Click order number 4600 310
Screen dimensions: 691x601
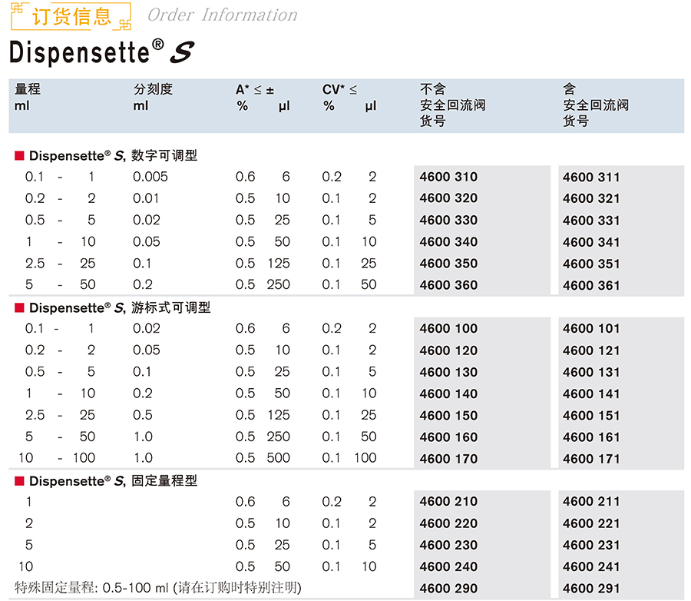coord(448,177)
